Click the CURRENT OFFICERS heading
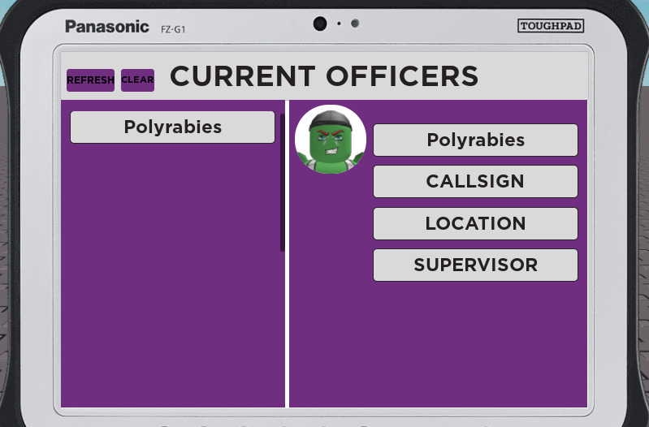The image size is (649, 427). (x=324, y=76)
